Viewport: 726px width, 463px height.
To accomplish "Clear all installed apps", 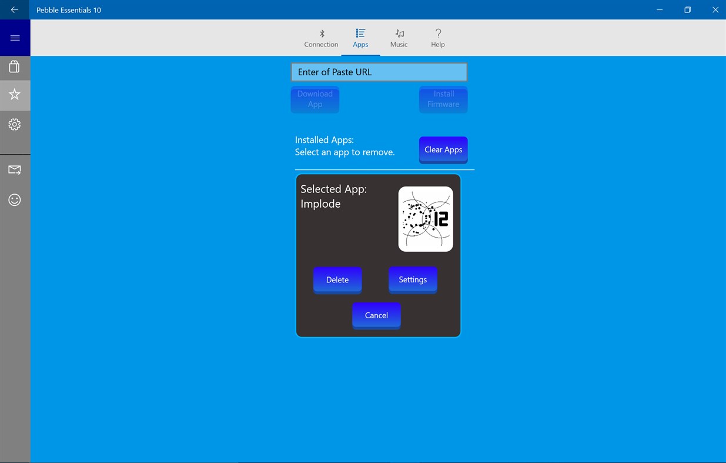I will pyautogui.click(x=443, y=149).
